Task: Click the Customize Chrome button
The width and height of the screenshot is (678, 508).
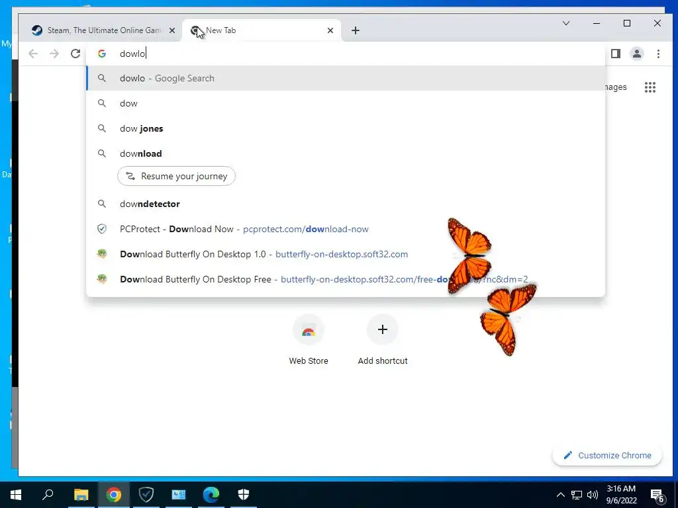Action: (607, 455)
